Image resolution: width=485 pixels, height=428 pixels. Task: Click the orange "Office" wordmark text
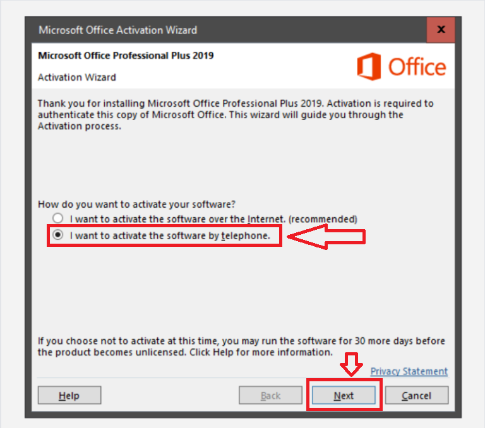point(417,67)
